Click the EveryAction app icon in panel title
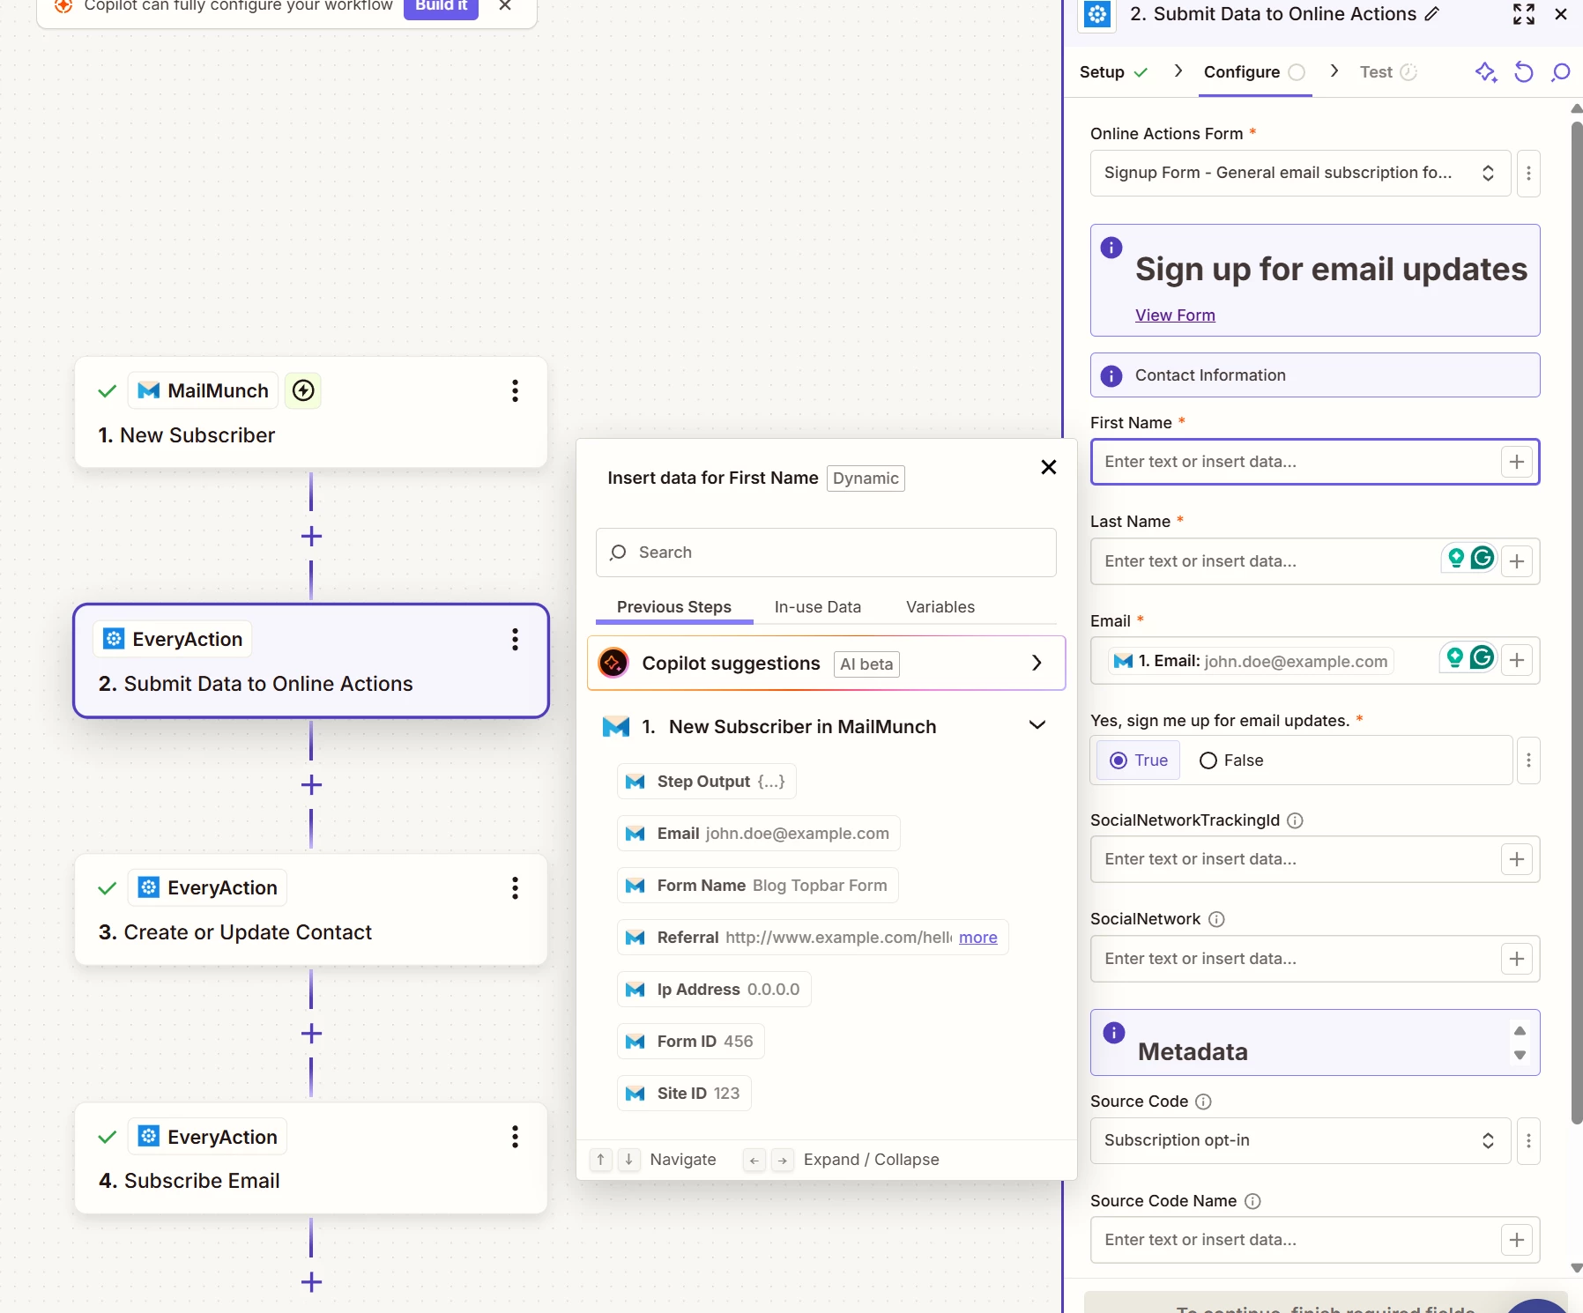The image size is (1583, 1313). click(x=1097, y=14)
